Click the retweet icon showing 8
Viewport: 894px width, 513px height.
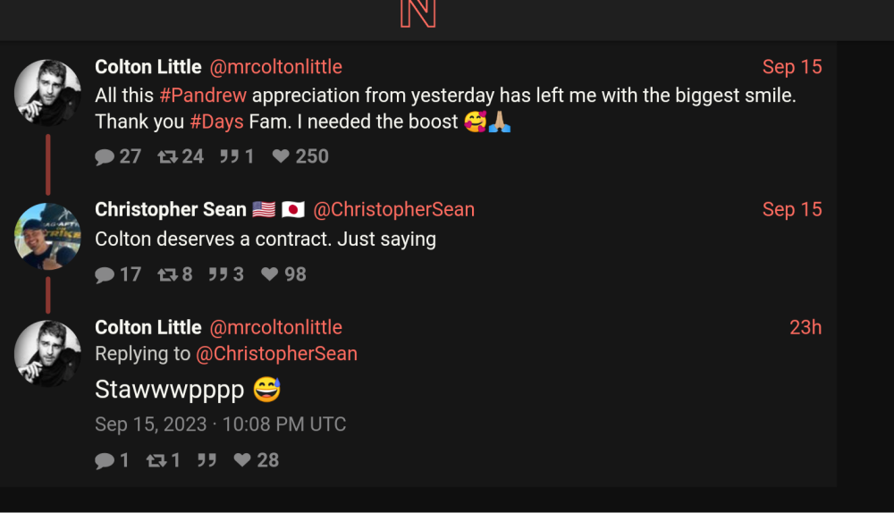click(x=167, y=274)
